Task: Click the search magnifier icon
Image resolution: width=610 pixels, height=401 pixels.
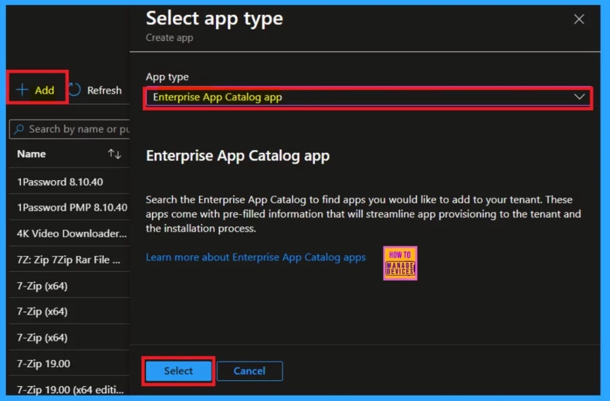Action: coord(19,129)
